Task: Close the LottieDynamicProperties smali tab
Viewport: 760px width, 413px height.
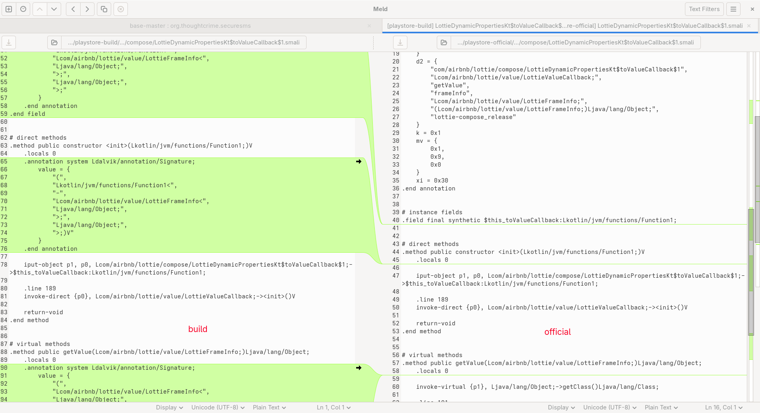Action: (749, 26)
